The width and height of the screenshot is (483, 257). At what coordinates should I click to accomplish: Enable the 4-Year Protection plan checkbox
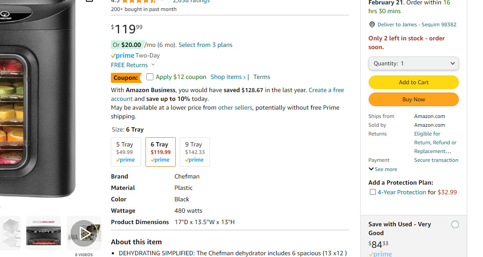pos(373,192)
